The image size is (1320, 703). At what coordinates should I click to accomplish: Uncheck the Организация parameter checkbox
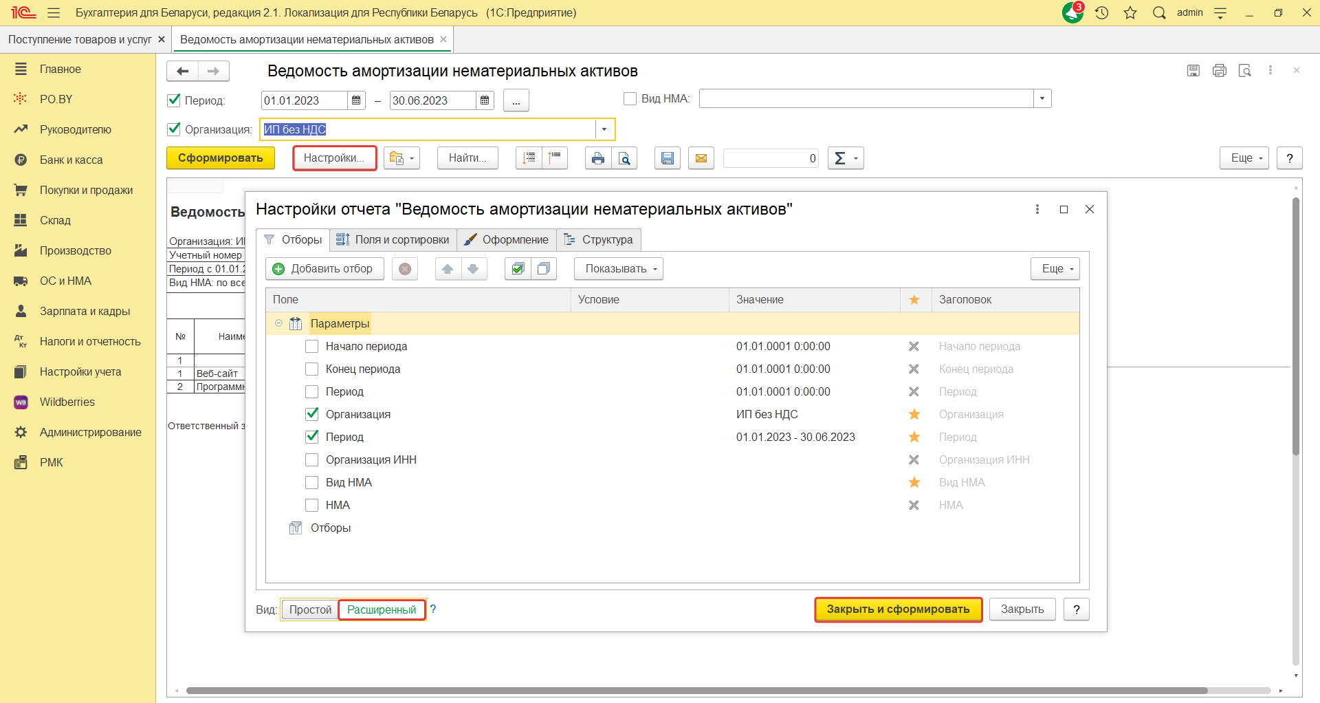[312, 415]
